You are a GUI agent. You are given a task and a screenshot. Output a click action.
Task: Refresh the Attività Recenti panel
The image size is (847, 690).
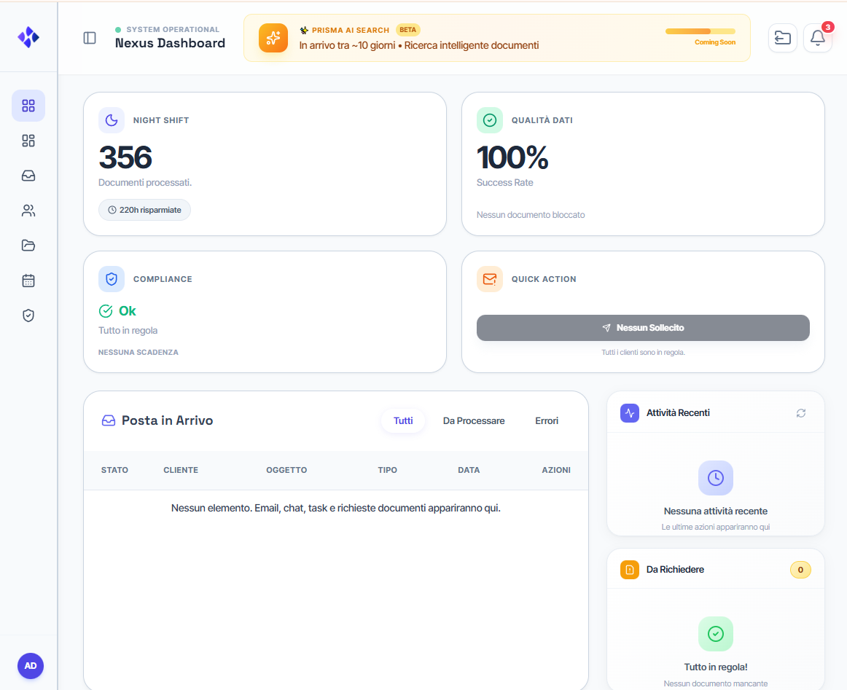pyautogui.click(x=801, y=412)
